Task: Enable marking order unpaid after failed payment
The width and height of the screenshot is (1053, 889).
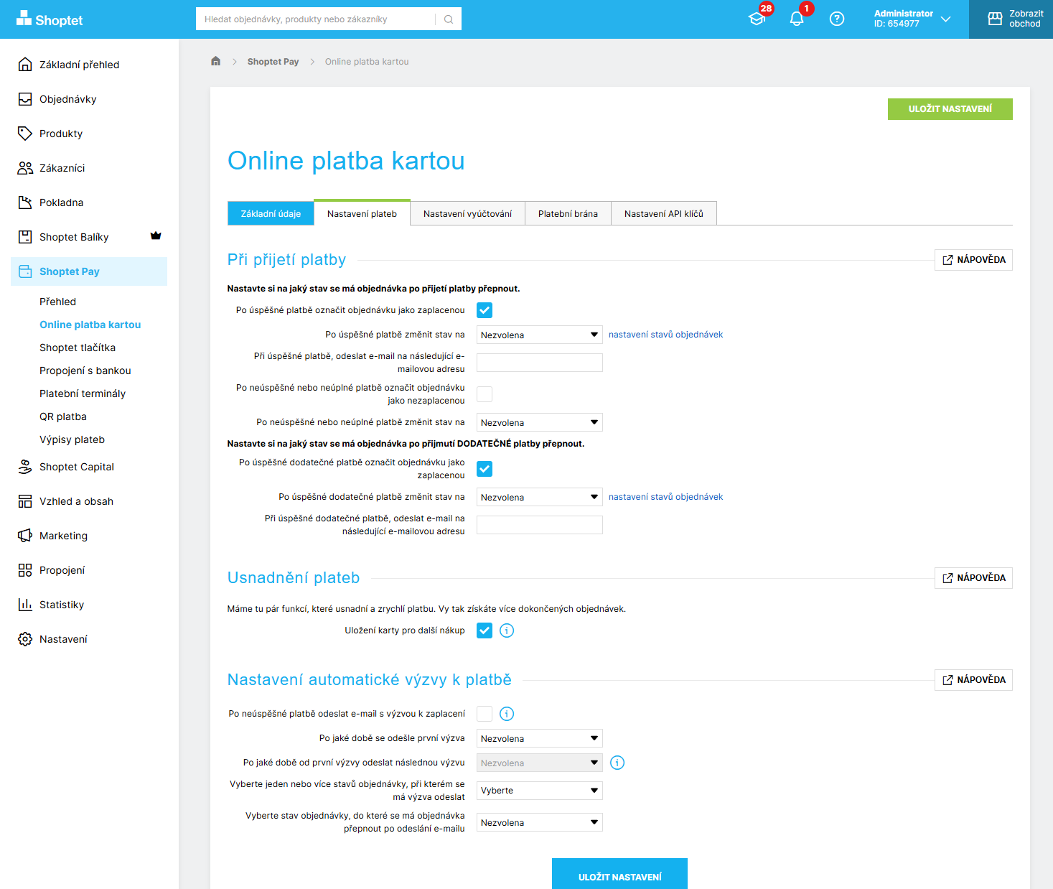Action: click(x=485, y=394)
